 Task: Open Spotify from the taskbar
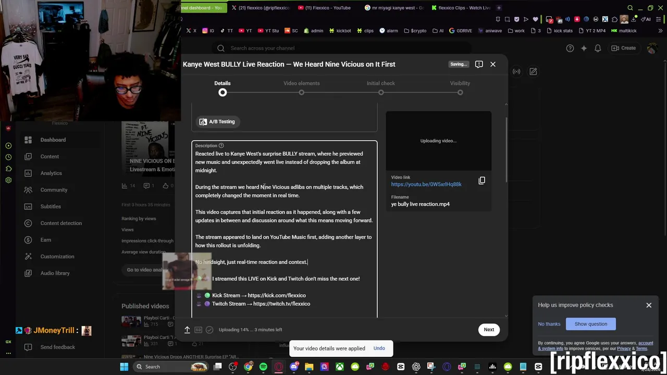coord(263,367)
